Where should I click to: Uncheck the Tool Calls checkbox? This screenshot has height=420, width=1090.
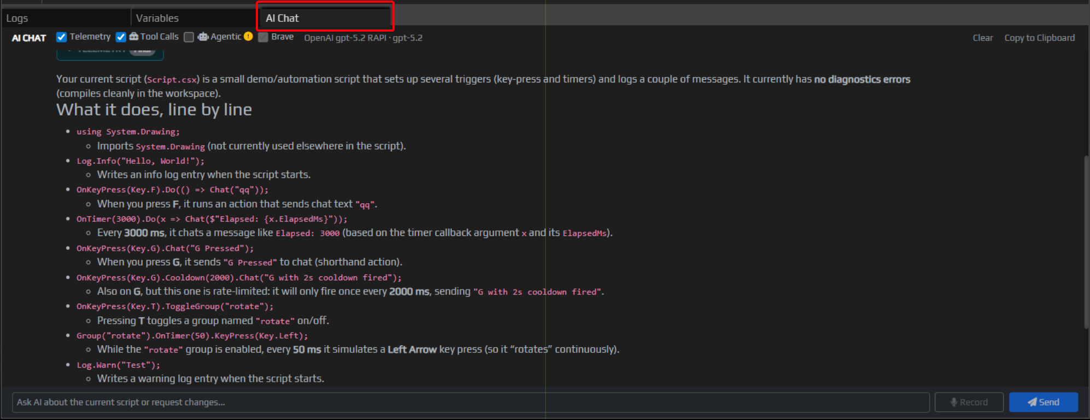(x=121, y=37)
